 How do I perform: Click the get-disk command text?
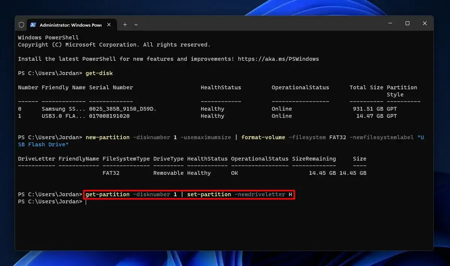(99, 73)
